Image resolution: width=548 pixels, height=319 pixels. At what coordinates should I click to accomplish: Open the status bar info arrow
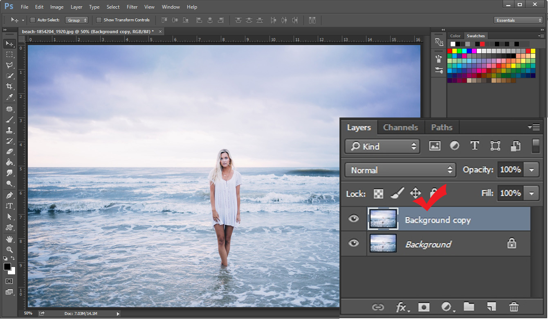118,314
